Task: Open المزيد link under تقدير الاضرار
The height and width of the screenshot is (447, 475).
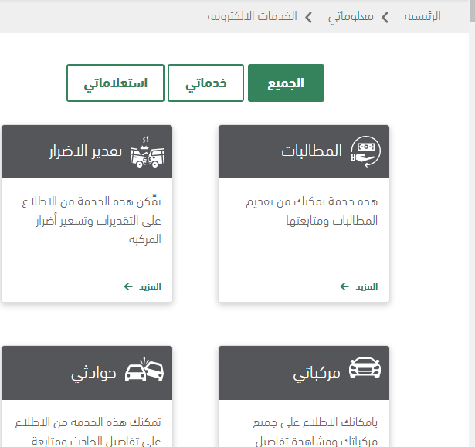Action: [x=149, y=286]
